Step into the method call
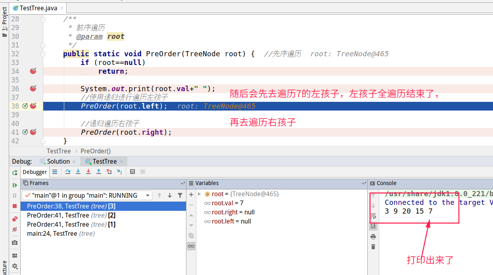Viewport: 493px width, 275px height. [78, 172]
